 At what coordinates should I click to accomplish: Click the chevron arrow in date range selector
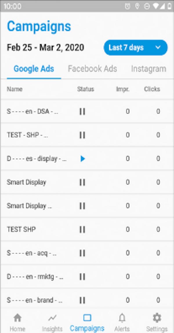158,47
